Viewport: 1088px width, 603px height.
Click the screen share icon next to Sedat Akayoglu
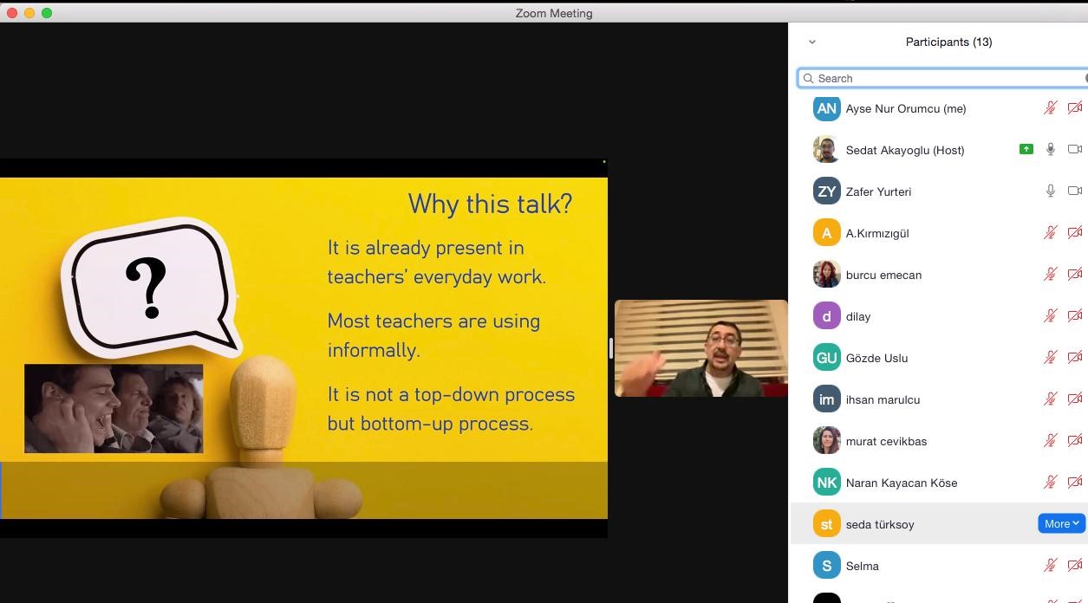[1026, 149]
